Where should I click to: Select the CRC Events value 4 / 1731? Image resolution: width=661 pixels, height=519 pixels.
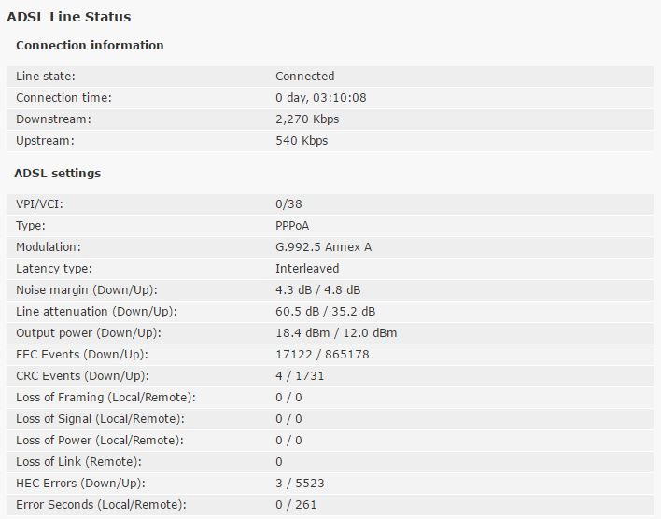point(300,376)
